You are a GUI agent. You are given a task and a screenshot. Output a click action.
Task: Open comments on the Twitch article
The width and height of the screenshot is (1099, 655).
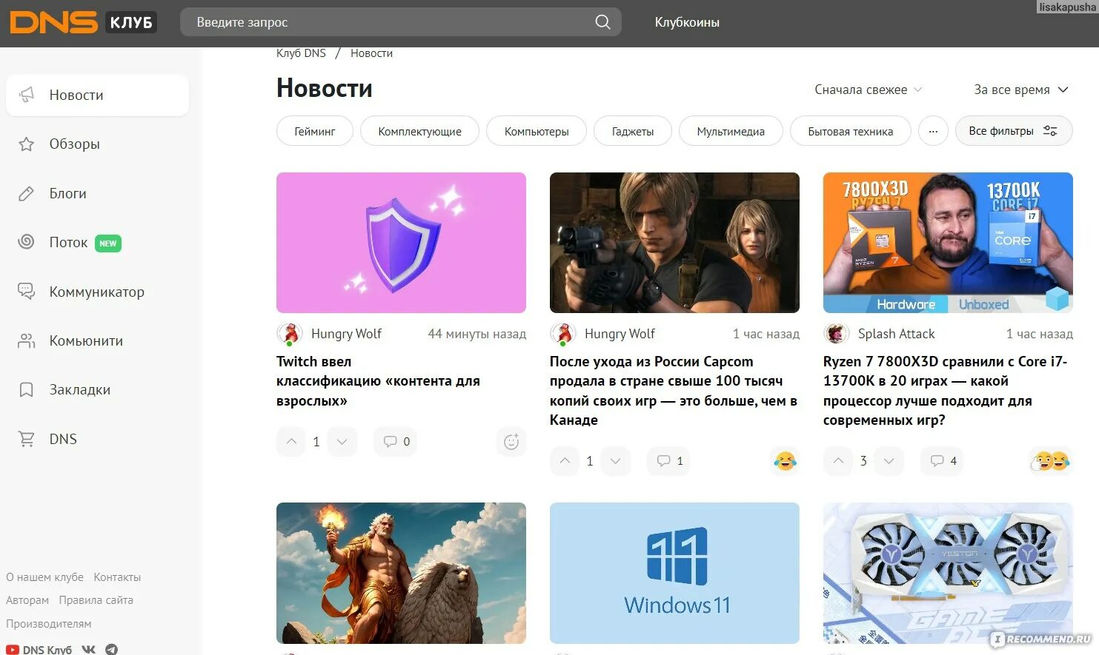pyautogui.click(x=396, y=442)
